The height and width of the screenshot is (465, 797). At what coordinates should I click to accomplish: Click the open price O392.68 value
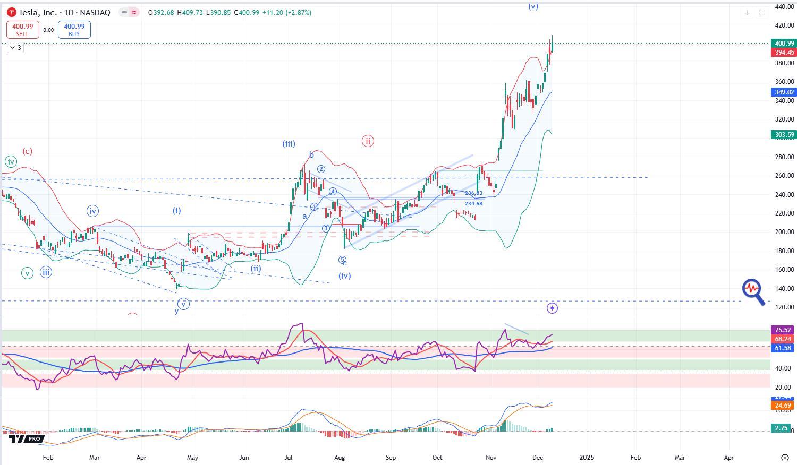162,13
